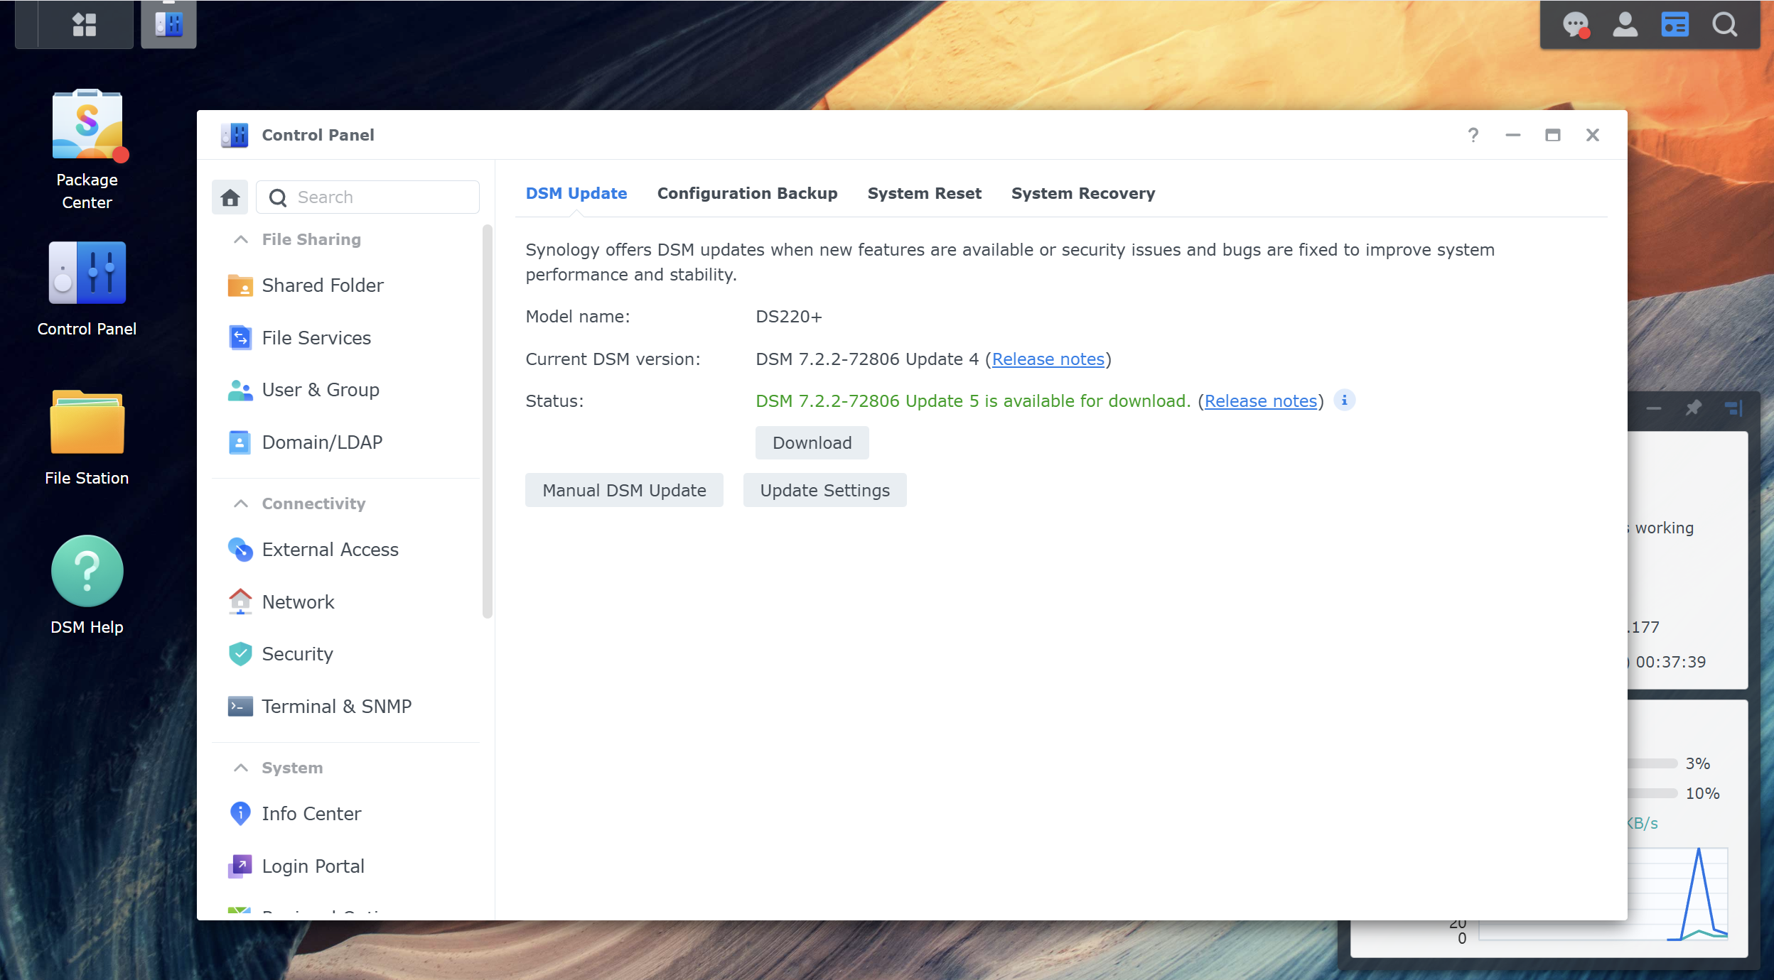The height and width of the screenshot is (980, 1774).
Task: Switch to the Configuration Backup tab
Action: (x=747, y=193)
